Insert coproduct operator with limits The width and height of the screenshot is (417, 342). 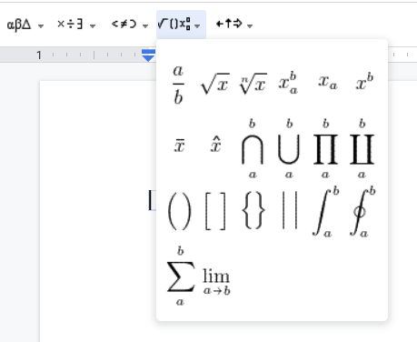[362, 148]
